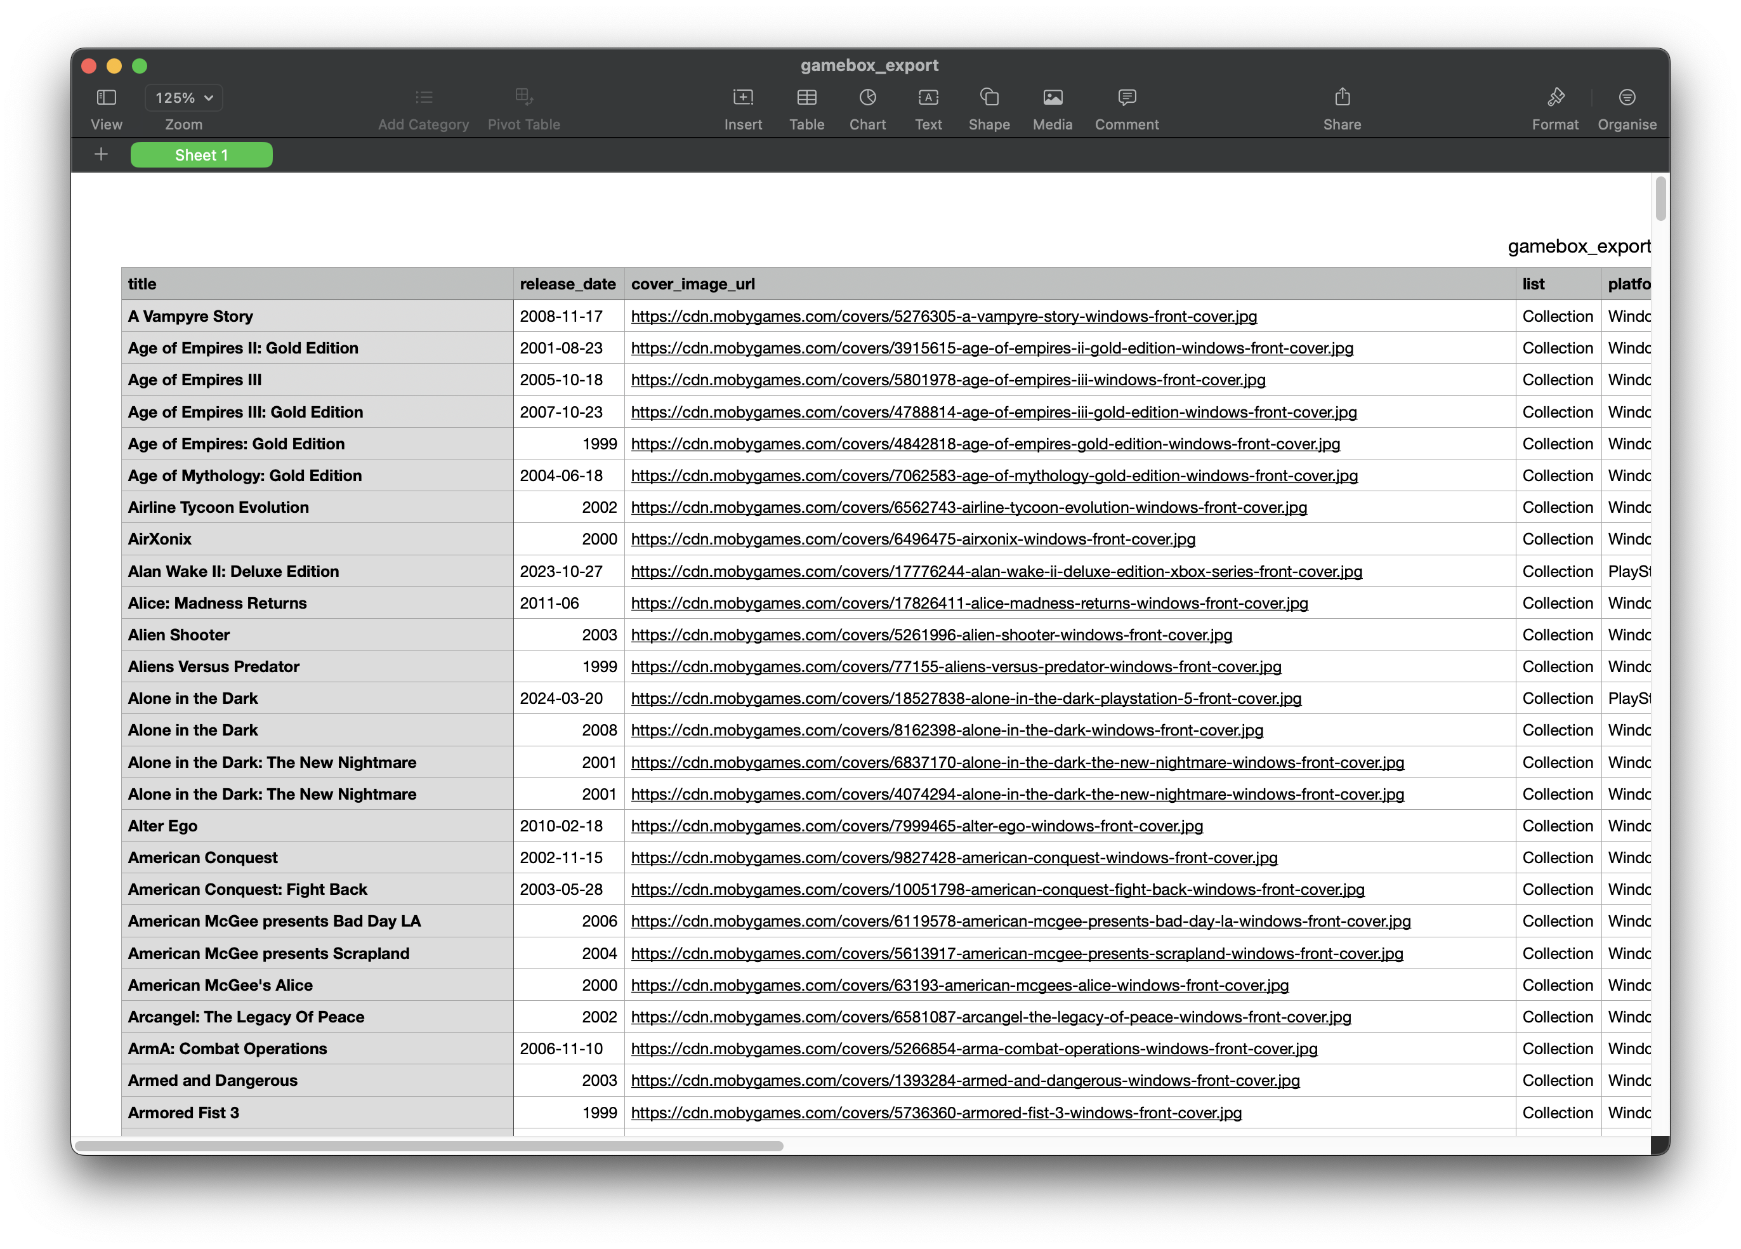Click the Insert formula icon
This screenshot has width=1741, height=1249.
tap(742, 98)
